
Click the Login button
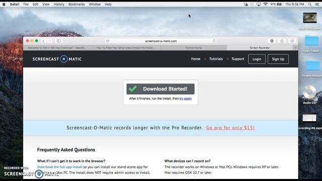tap(257, 59)
